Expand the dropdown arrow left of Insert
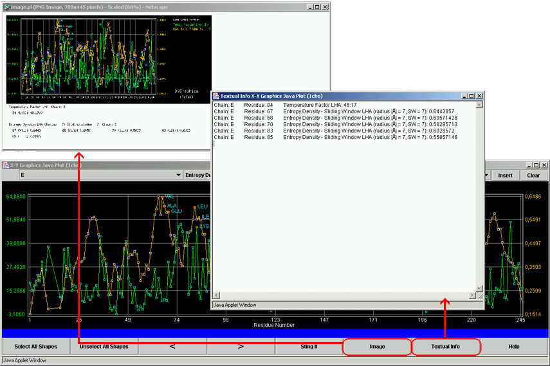Viewport: 550px width, 366px height. tap(488, 175)
